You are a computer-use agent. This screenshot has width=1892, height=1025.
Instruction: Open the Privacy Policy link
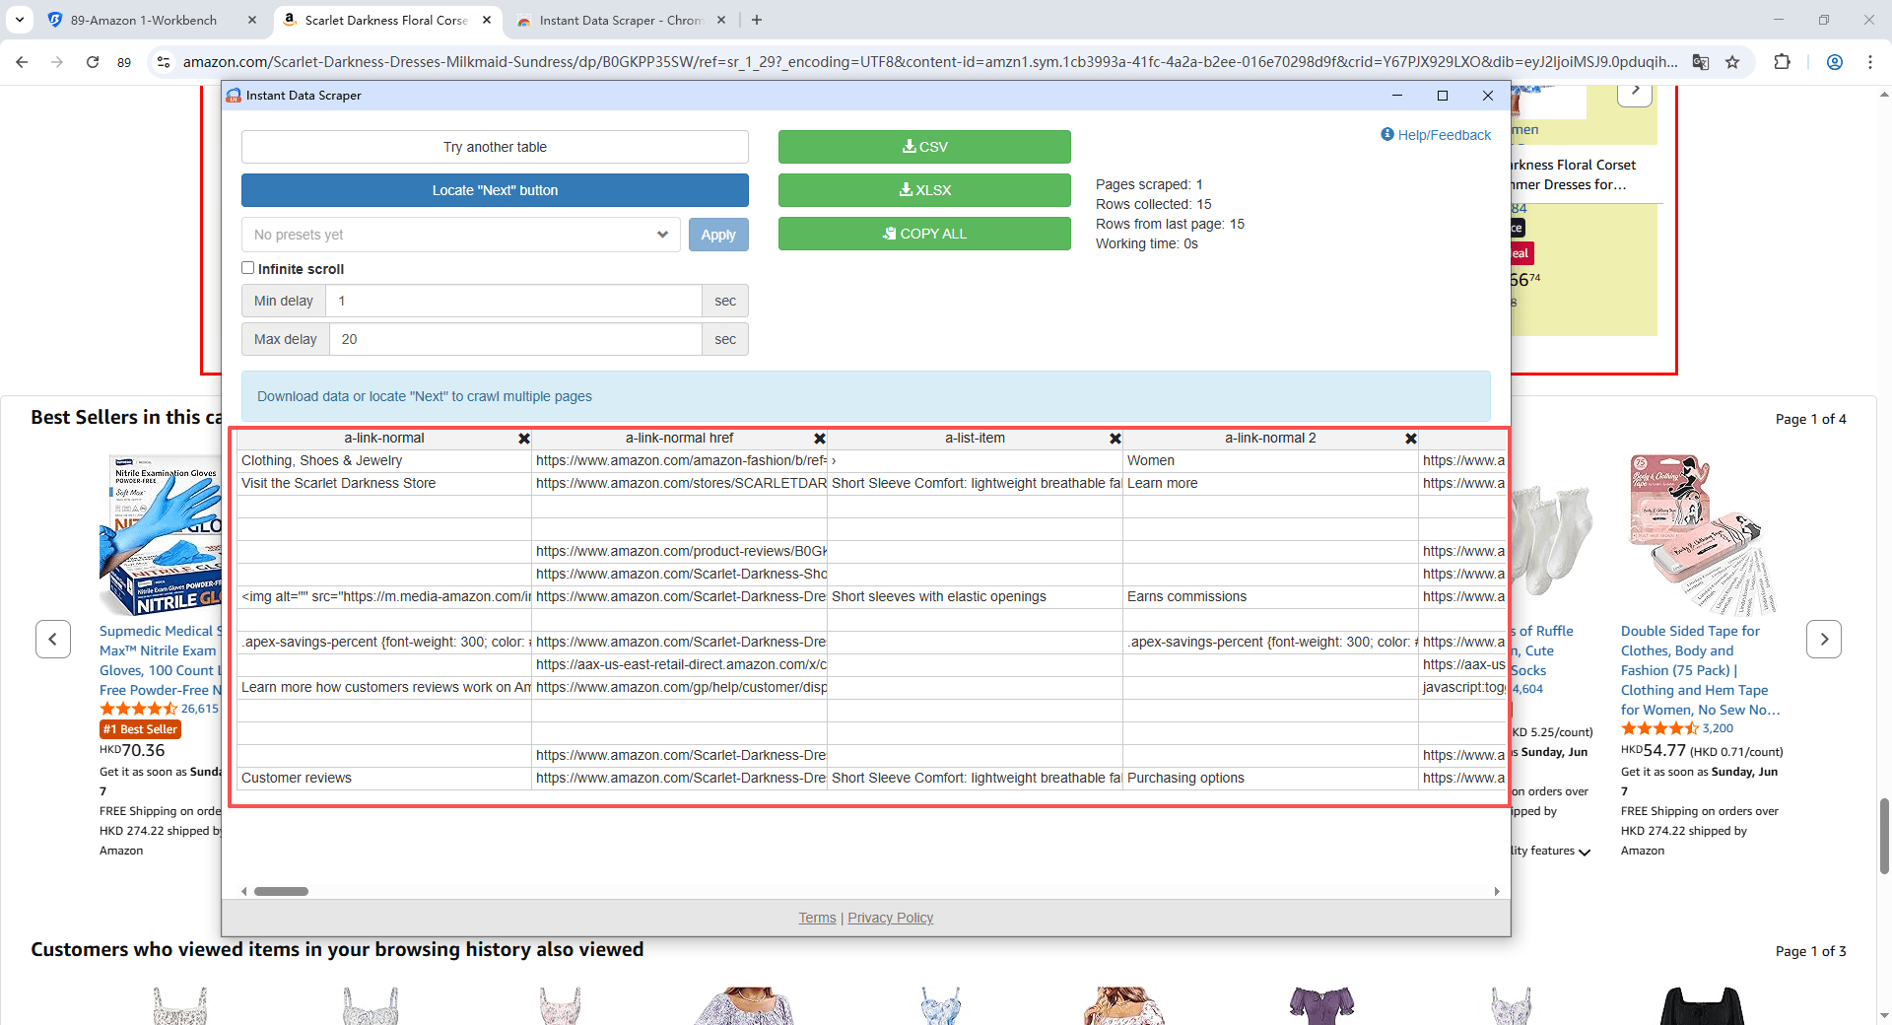[890, 918]
